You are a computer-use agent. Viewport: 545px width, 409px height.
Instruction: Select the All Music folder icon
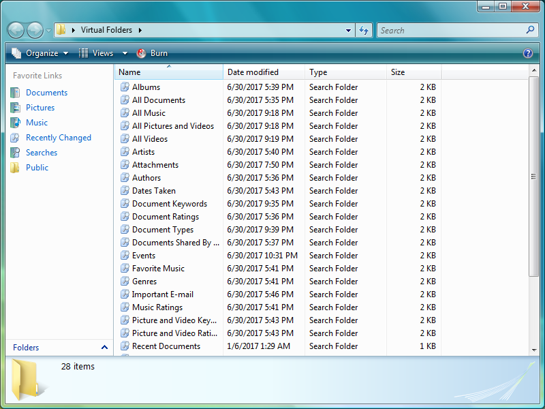[125, 112]
